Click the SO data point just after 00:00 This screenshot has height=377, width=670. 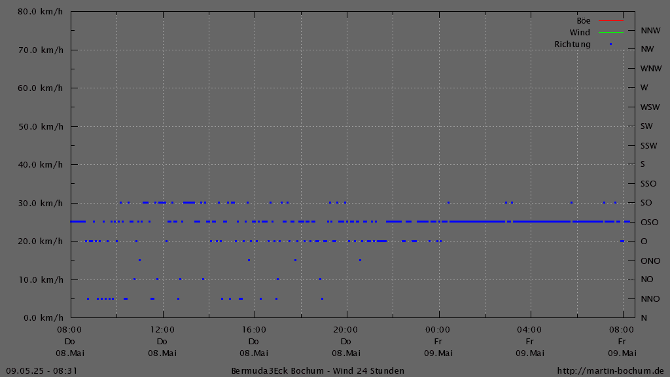tap(448, 203)
